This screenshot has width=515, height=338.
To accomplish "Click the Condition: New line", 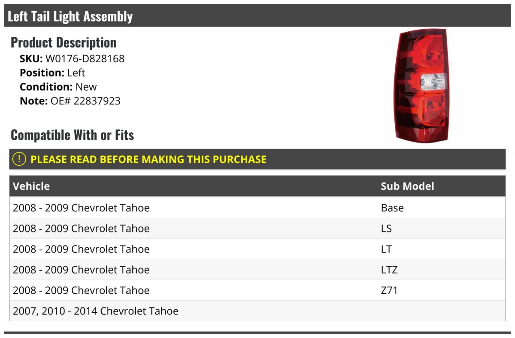I will coord(58,87).
